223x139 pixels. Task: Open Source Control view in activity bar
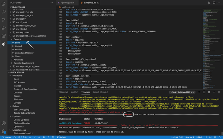click(x=4, y=20)
